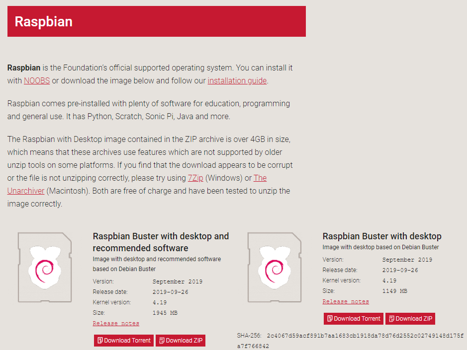
Task: Click SD card image for Buster with desktop
Action: 275,267
